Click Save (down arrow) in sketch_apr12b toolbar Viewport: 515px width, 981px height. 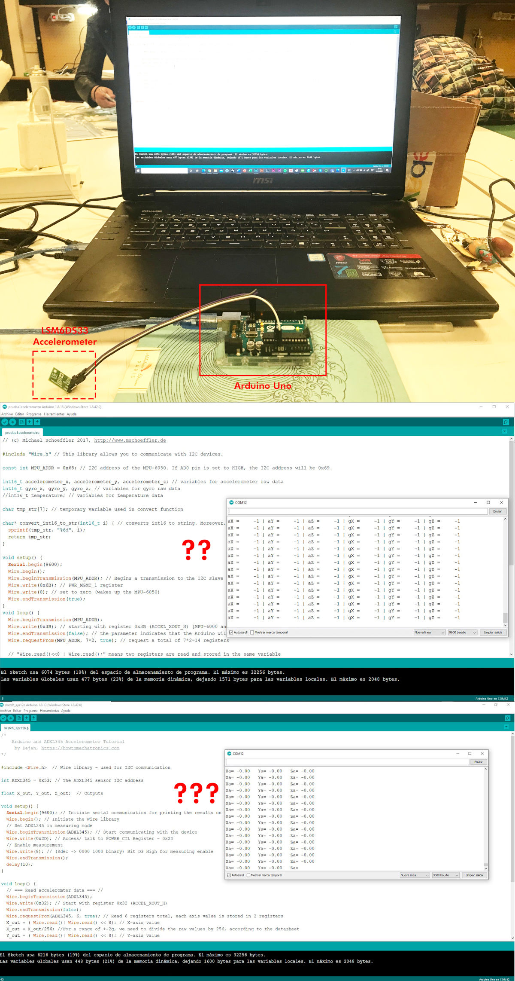(33, 718)
